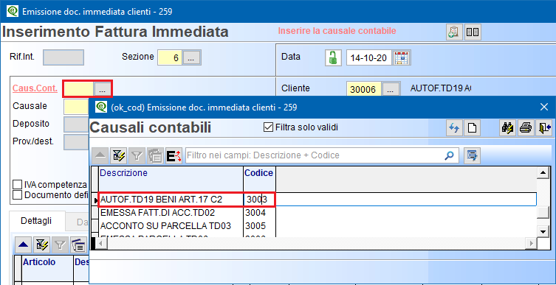Click the Sezione field with value 6
This screenshot has height=285, width=556.
[x=171, y=57]
